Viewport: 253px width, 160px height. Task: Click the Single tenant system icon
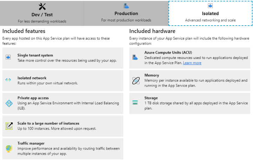pos(9,58)
